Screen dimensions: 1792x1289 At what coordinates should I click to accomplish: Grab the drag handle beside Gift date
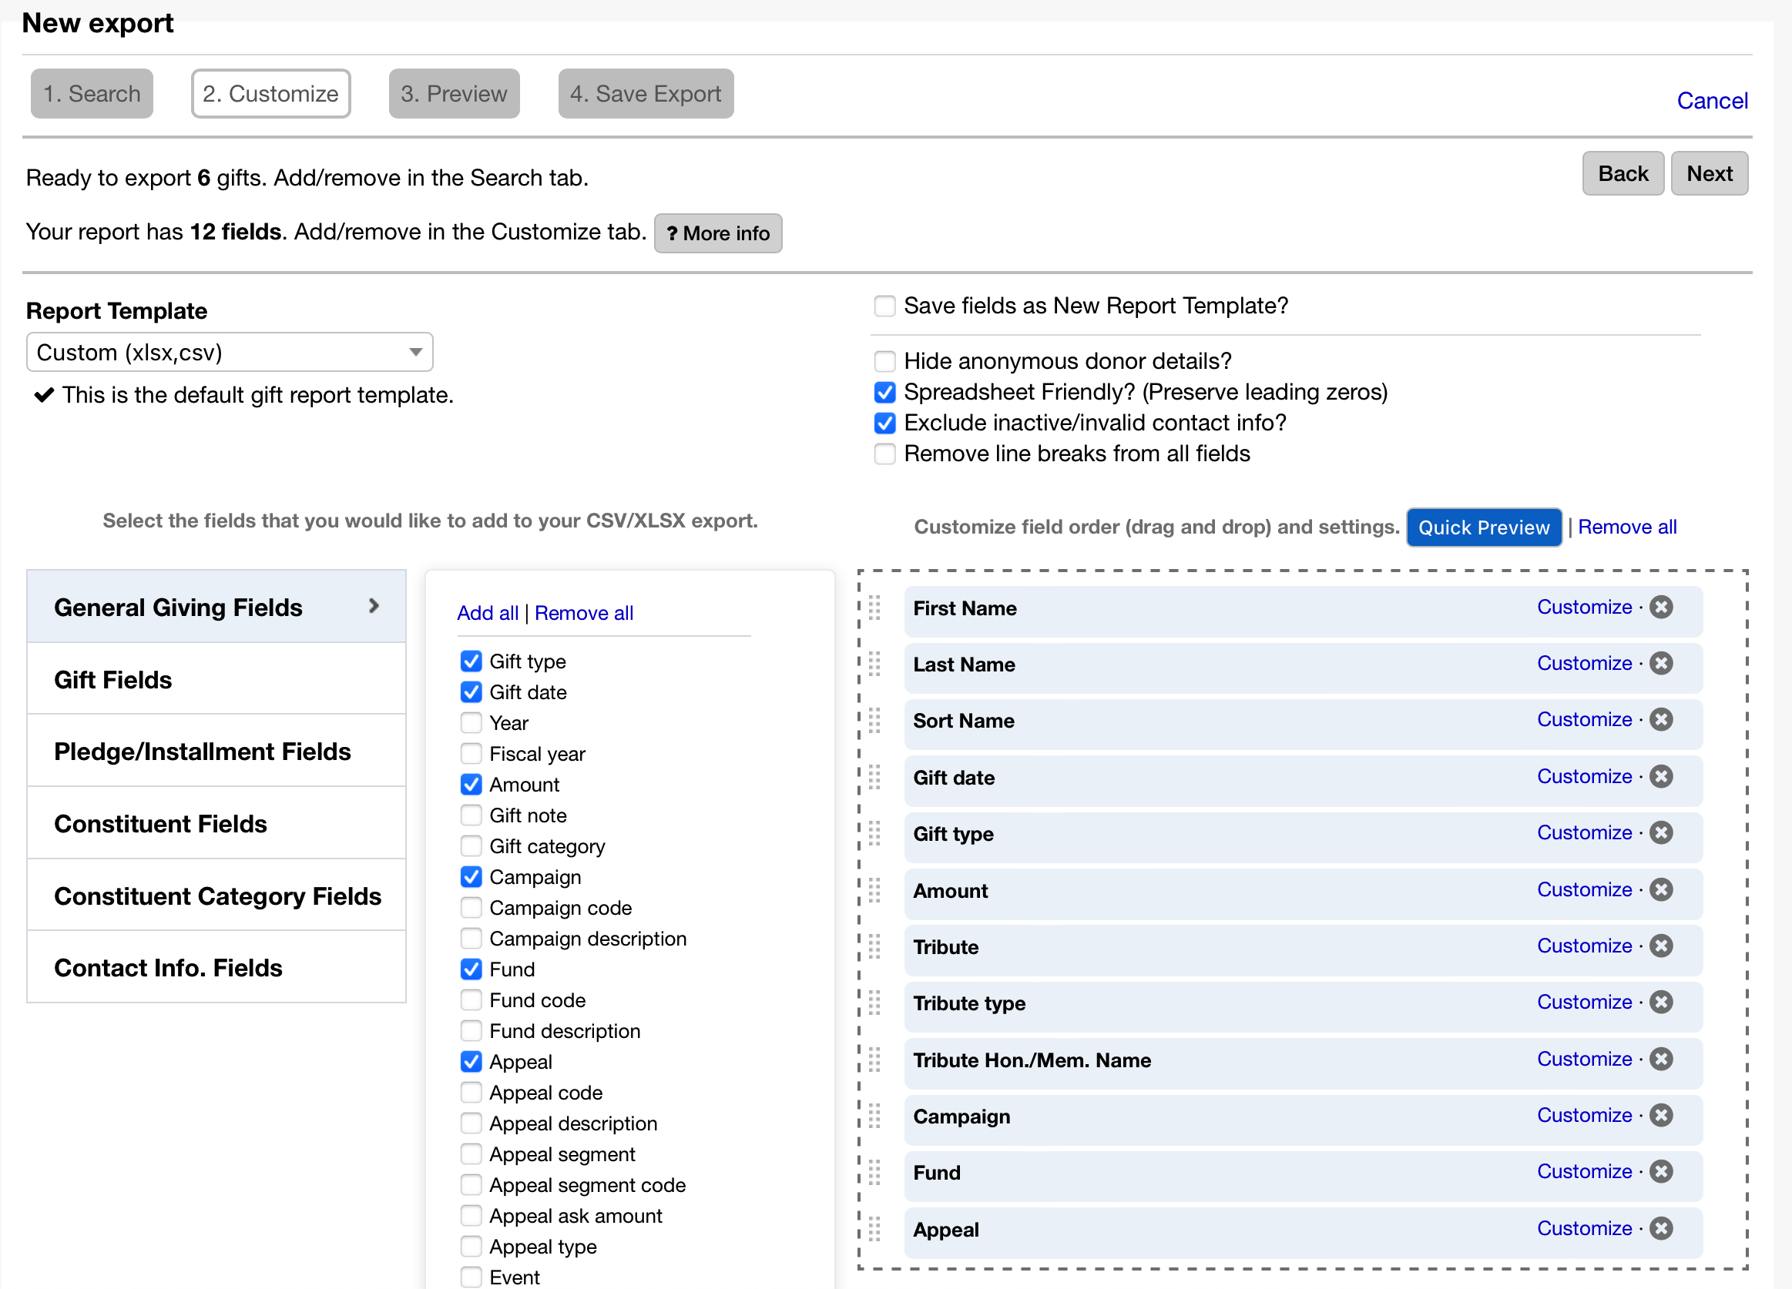point(874,778)
